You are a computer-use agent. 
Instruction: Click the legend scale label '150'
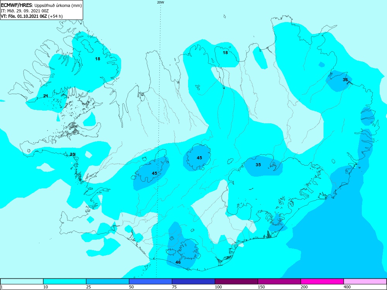[262, 287]
